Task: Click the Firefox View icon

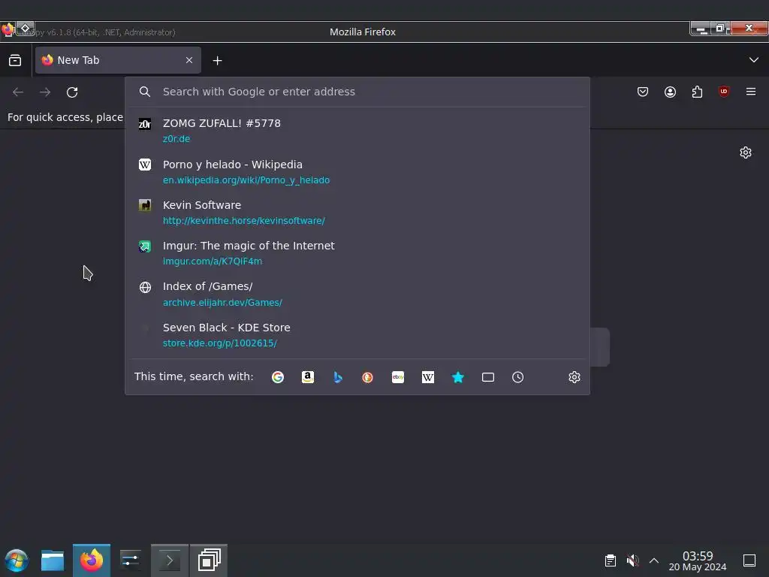Action: (x=15, y=60)
